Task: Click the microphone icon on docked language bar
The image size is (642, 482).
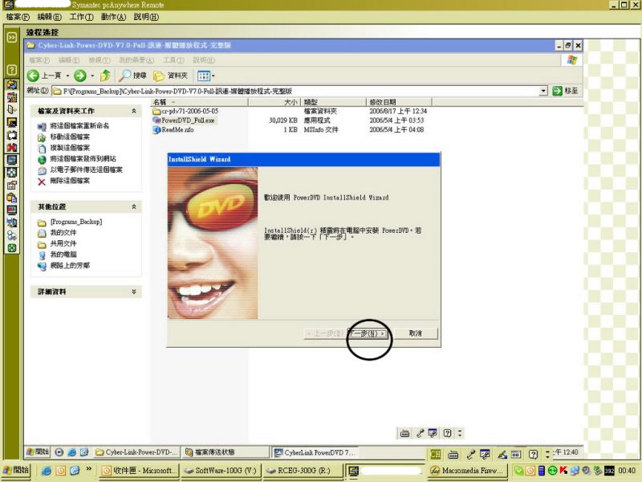Action: pos(470,454)
